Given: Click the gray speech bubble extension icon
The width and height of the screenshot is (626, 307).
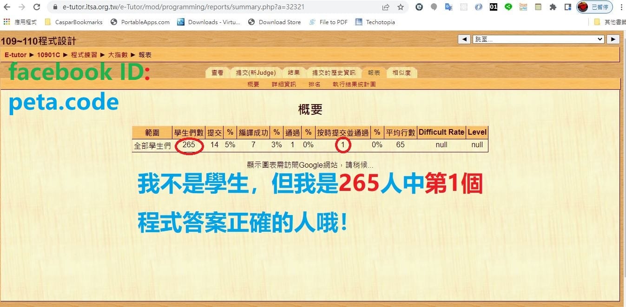Looking at the screenshot, I should (x=434, y=7).
